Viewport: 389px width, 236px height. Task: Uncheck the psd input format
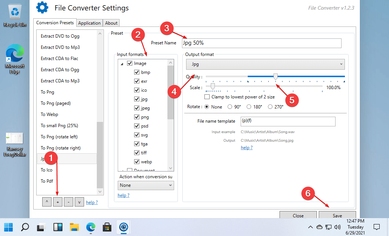coord(137,126)
